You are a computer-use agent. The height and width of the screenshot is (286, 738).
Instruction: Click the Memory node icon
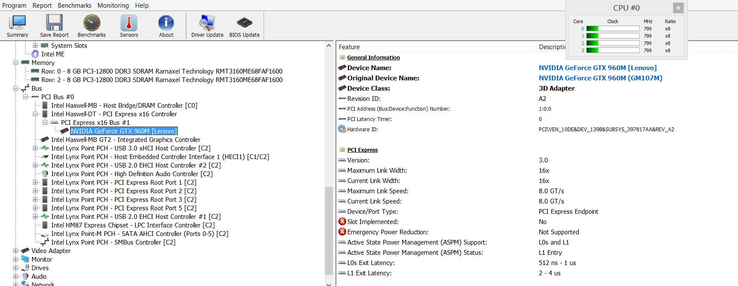[25, 62]
